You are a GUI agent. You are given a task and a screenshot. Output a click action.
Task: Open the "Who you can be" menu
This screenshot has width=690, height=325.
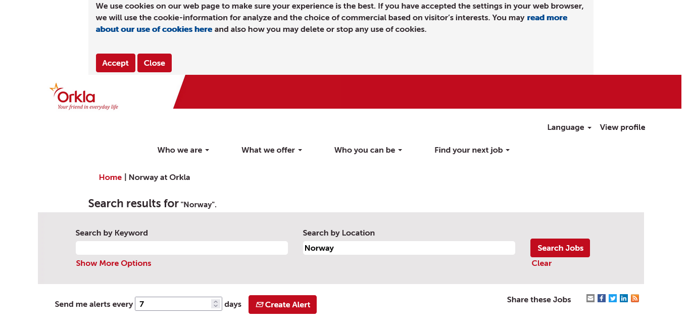point(368,150)
